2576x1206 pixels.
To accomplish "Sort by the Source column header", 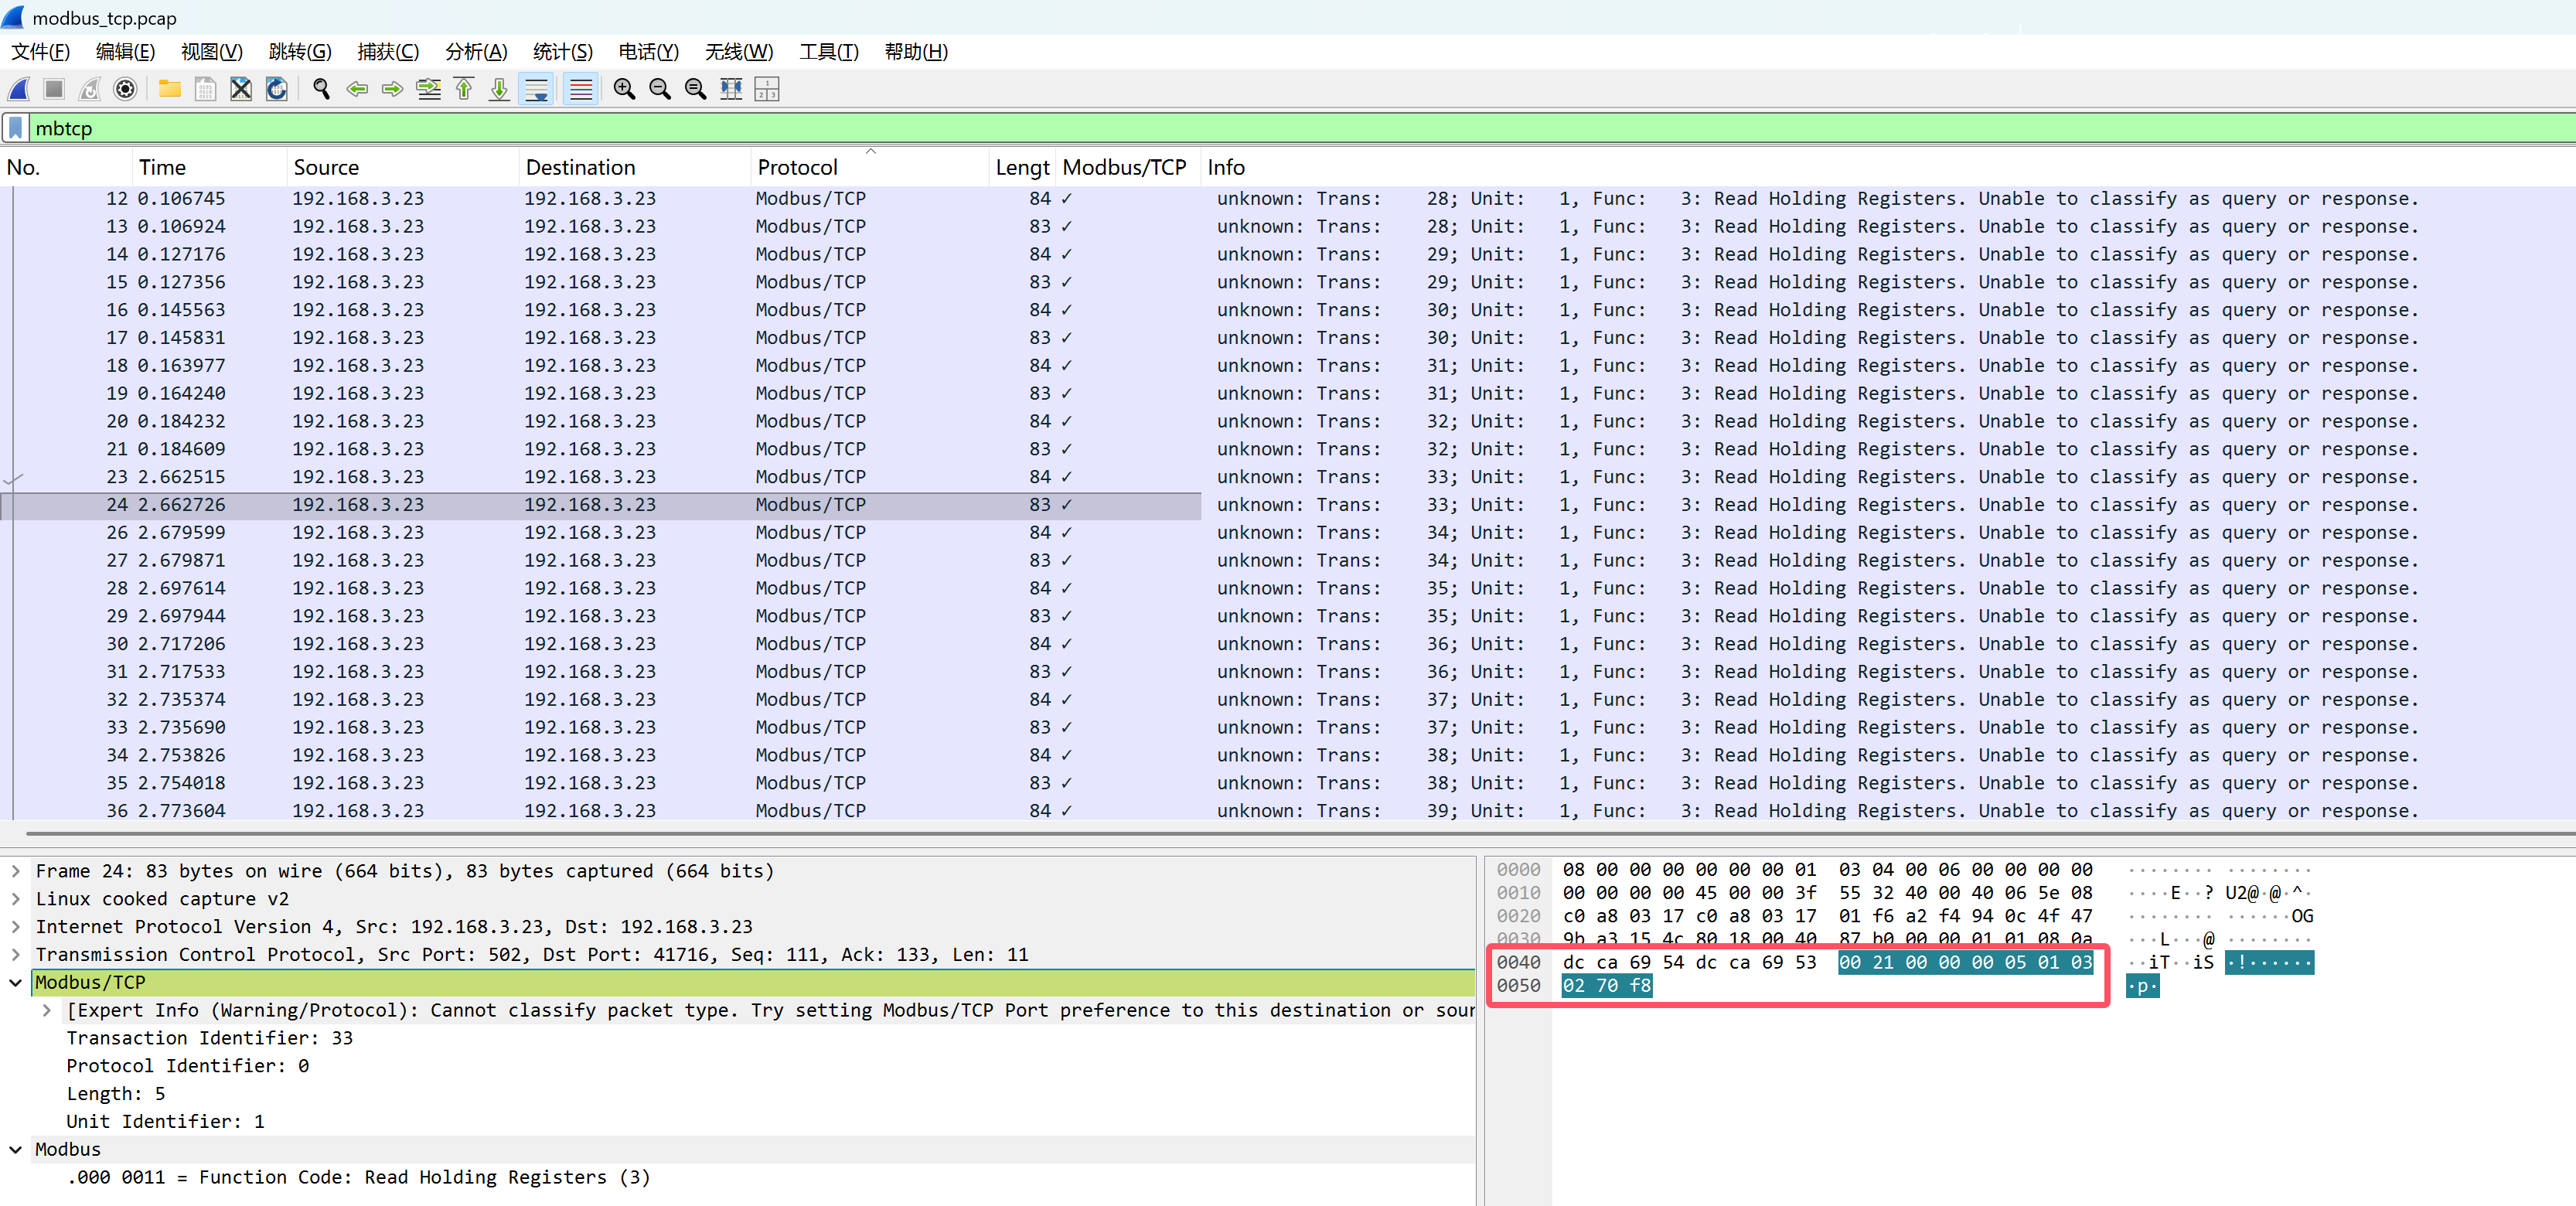I will point(403,167).
